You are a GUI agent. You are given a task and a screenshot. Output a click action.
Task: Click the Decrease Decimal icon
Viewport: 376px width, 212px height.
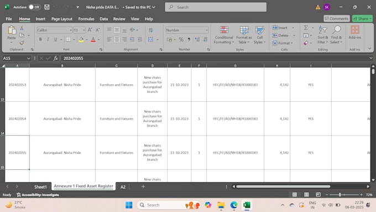205,40
